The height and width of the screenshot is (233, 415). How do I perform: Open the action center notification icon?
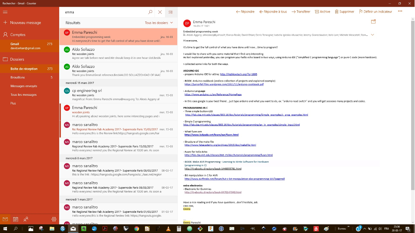click(x=408, y=229)
